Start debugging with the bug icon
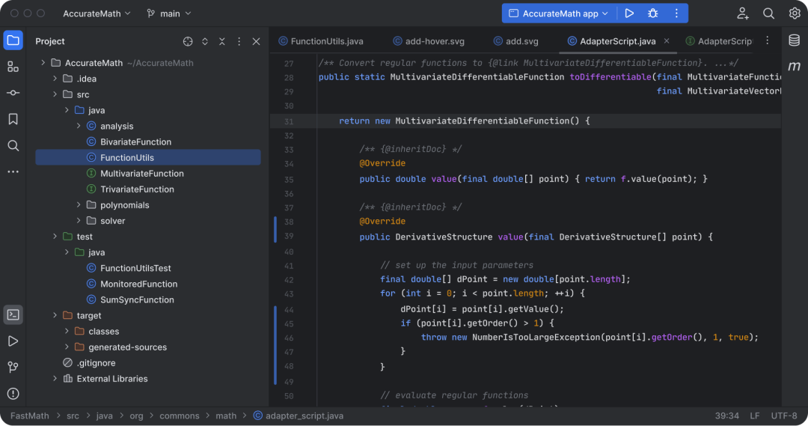Image resolution: width=808 pixels, height=426 pixels. click(652, 13)
